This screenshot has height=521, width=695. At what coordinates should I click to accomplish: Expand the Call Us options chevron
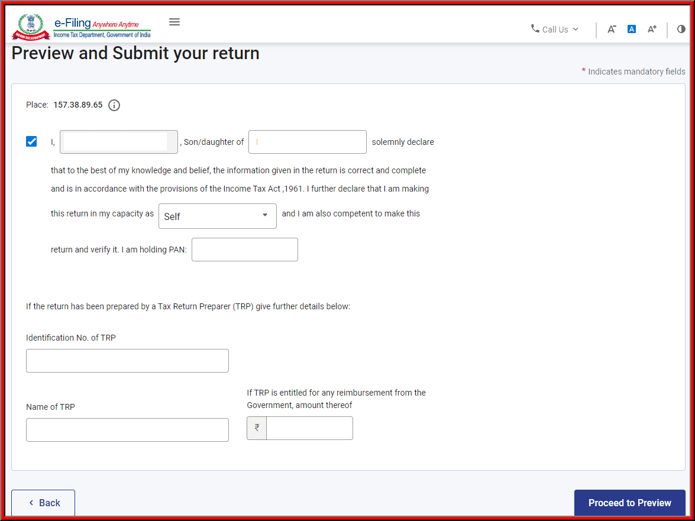tap(575, 28)
